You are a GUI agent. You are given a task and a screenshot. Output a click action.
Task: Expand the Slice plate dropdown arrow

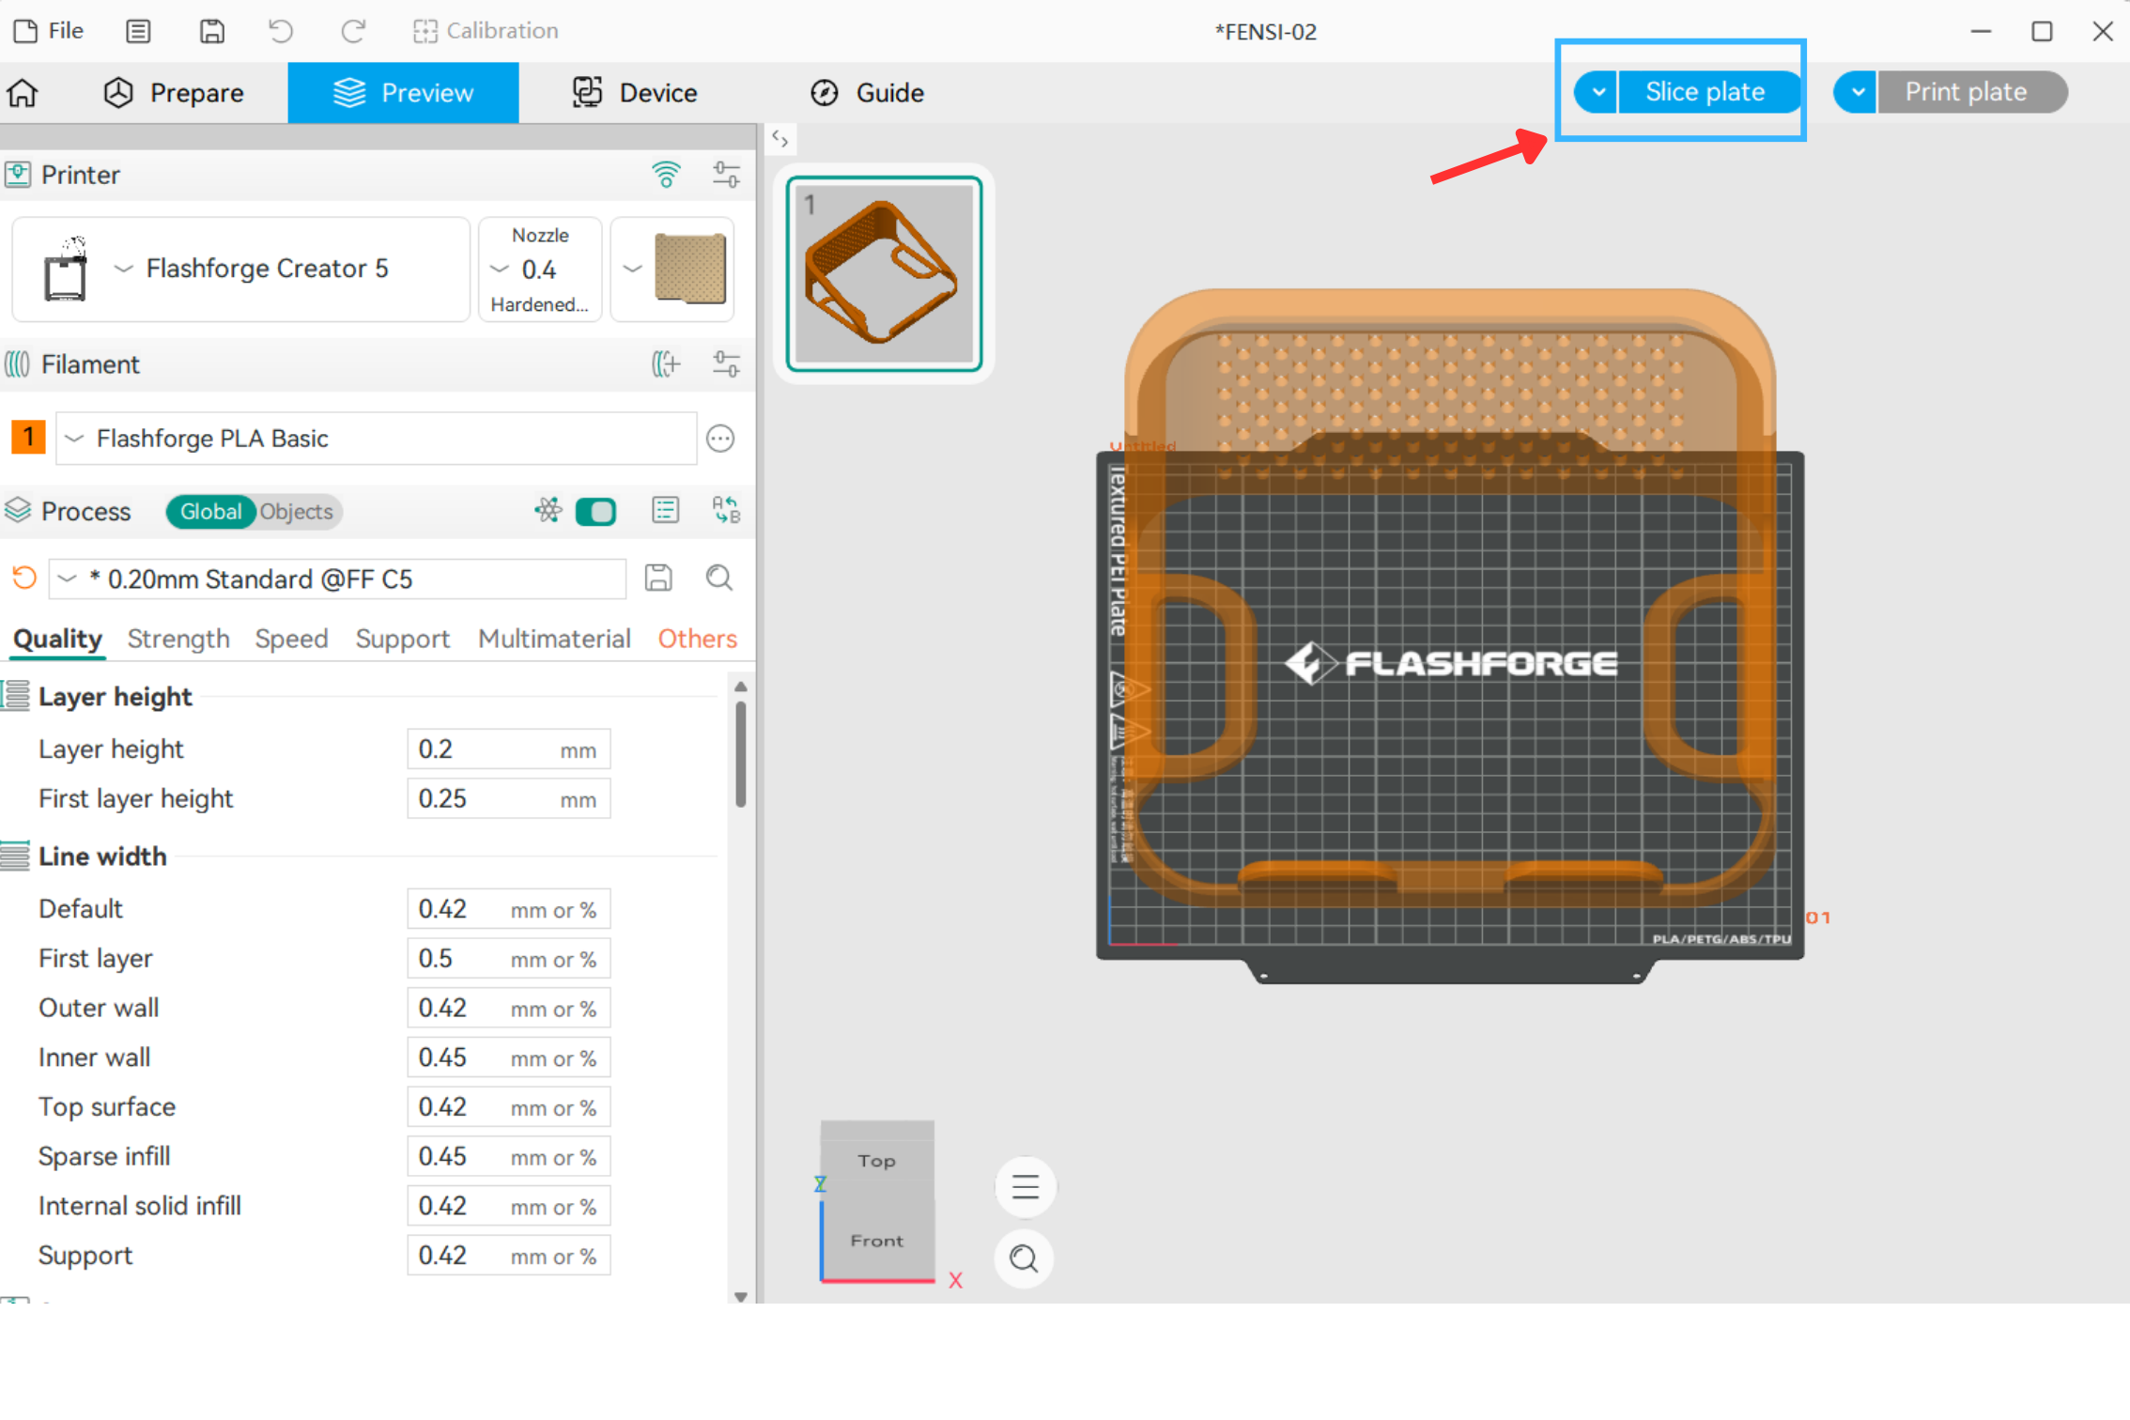point(1597,92)
